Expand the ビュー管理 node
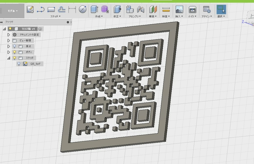 click(x=8, y=41)
